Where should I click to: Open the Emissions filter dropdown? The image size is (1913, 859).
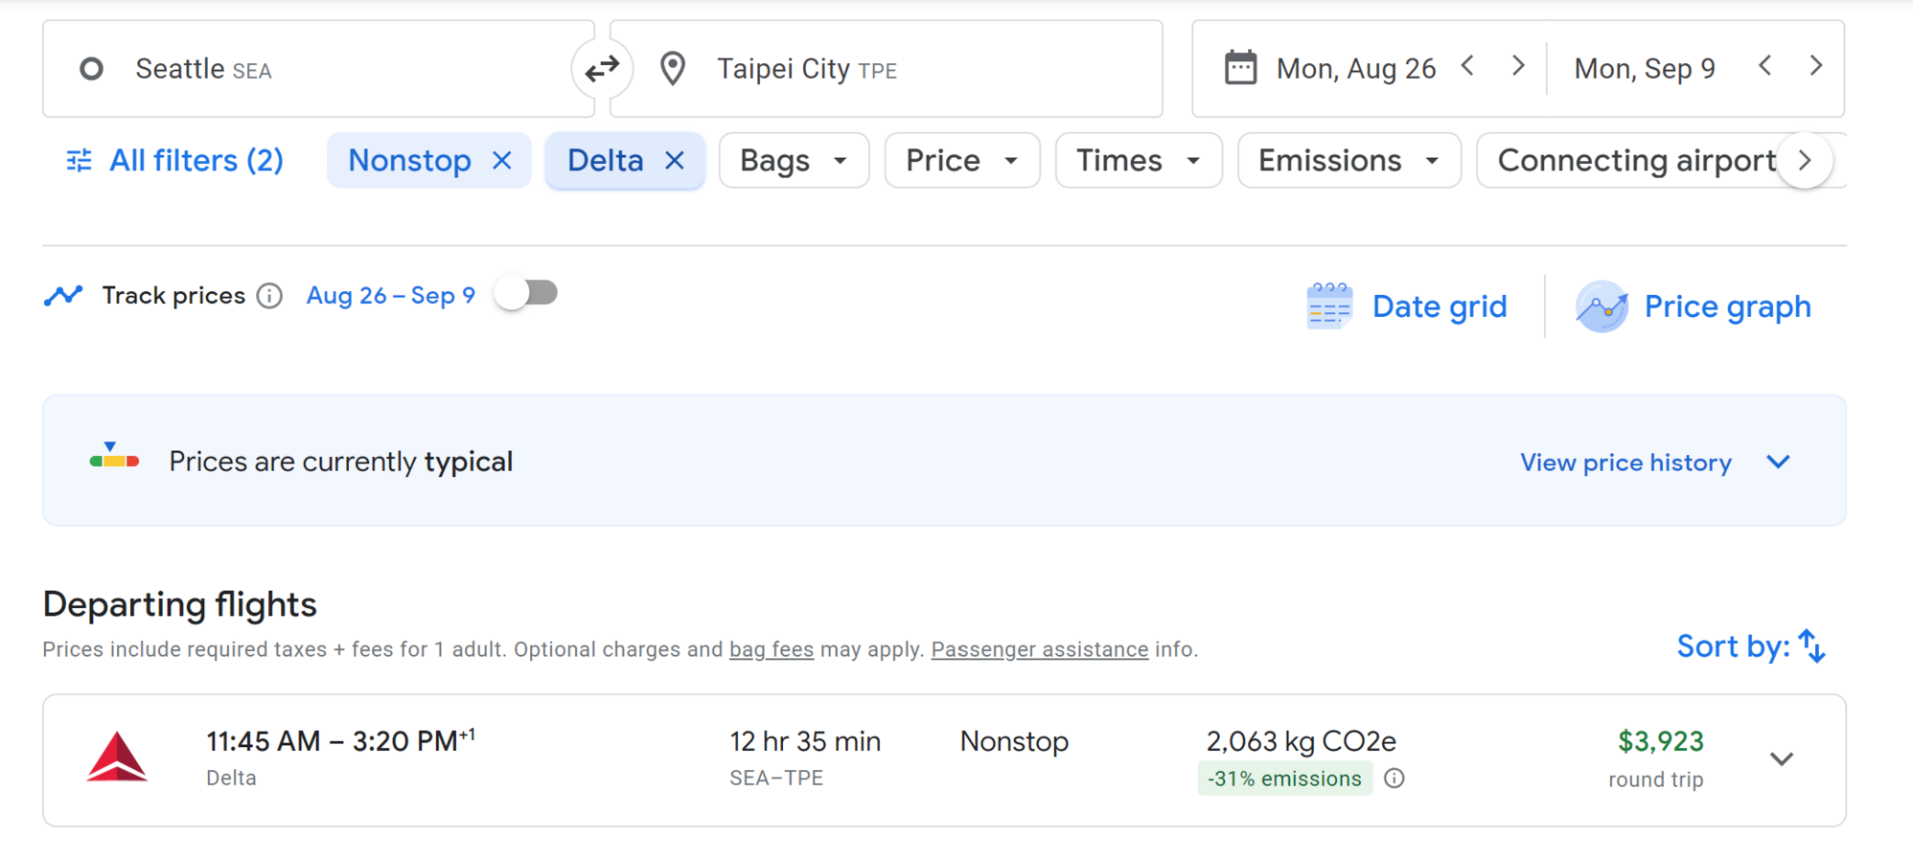tap(1348, 161)
